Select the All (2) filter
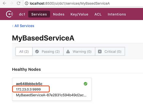Viewport: 143px width, 111px height. [x=24, y=51]
